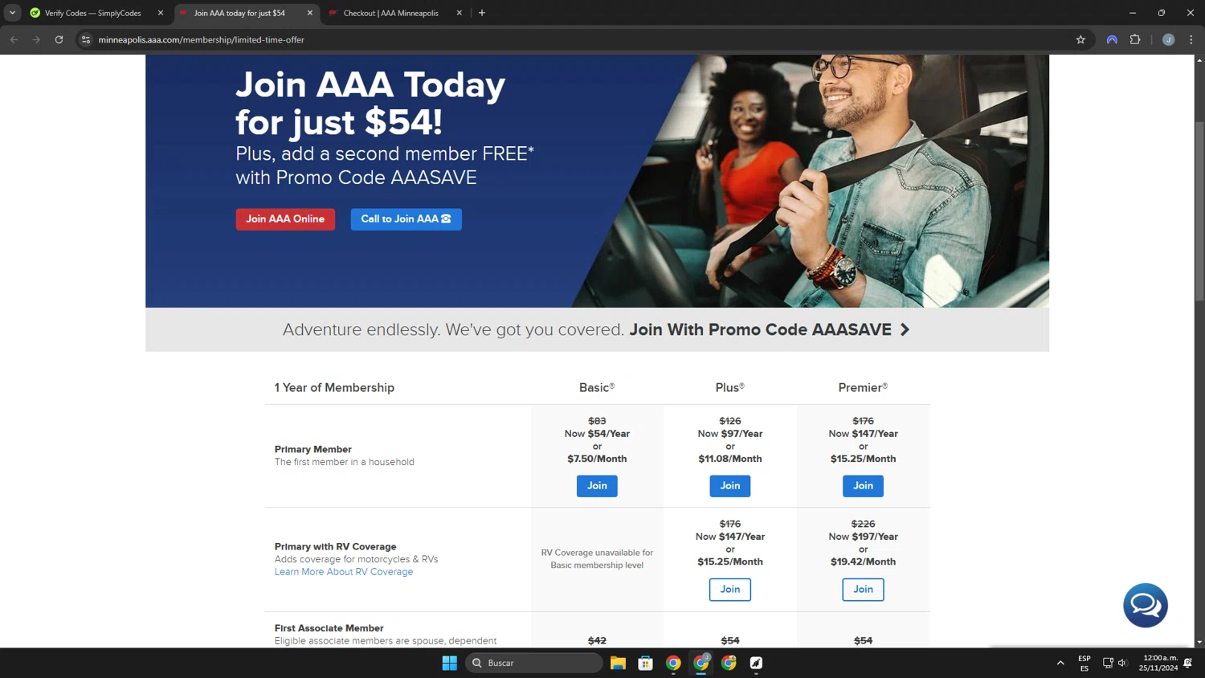Open Microsoft Store from the taskbar

[646, 663]
